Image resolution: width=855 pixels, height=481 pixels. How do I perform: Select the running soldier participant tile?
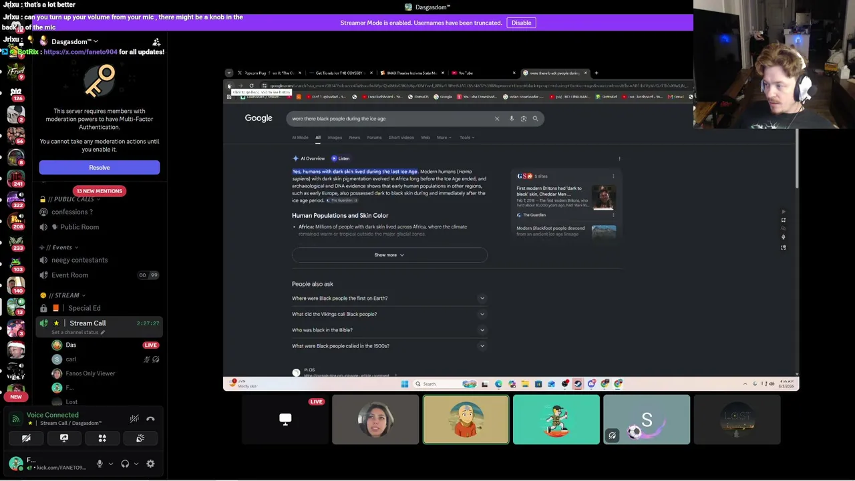pos(556,420)
